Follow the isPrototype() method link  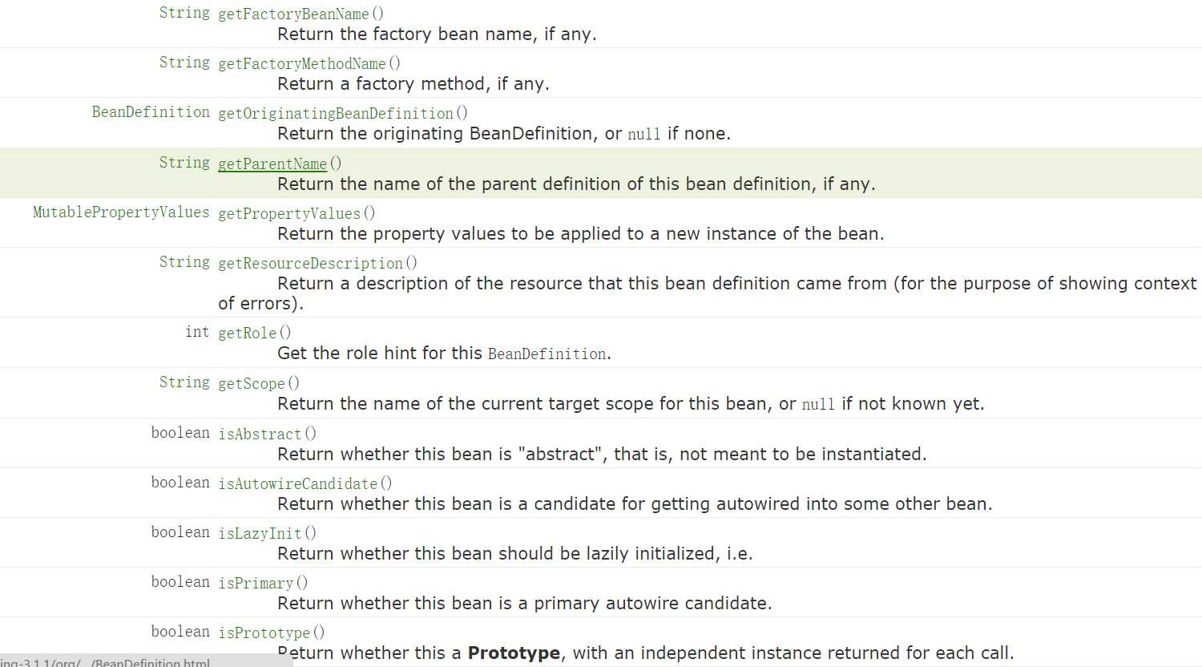(x=264, y=633)
